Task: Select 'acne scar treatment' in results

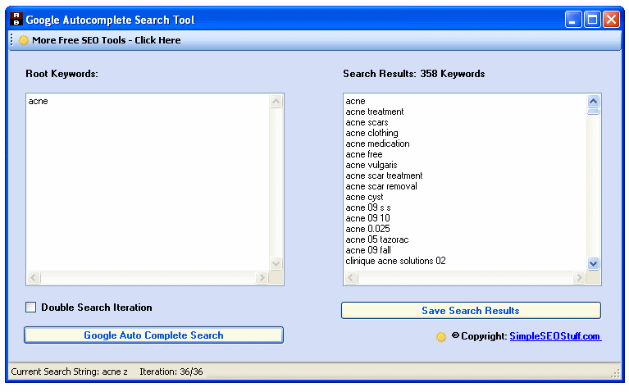Action: (384, 175)
